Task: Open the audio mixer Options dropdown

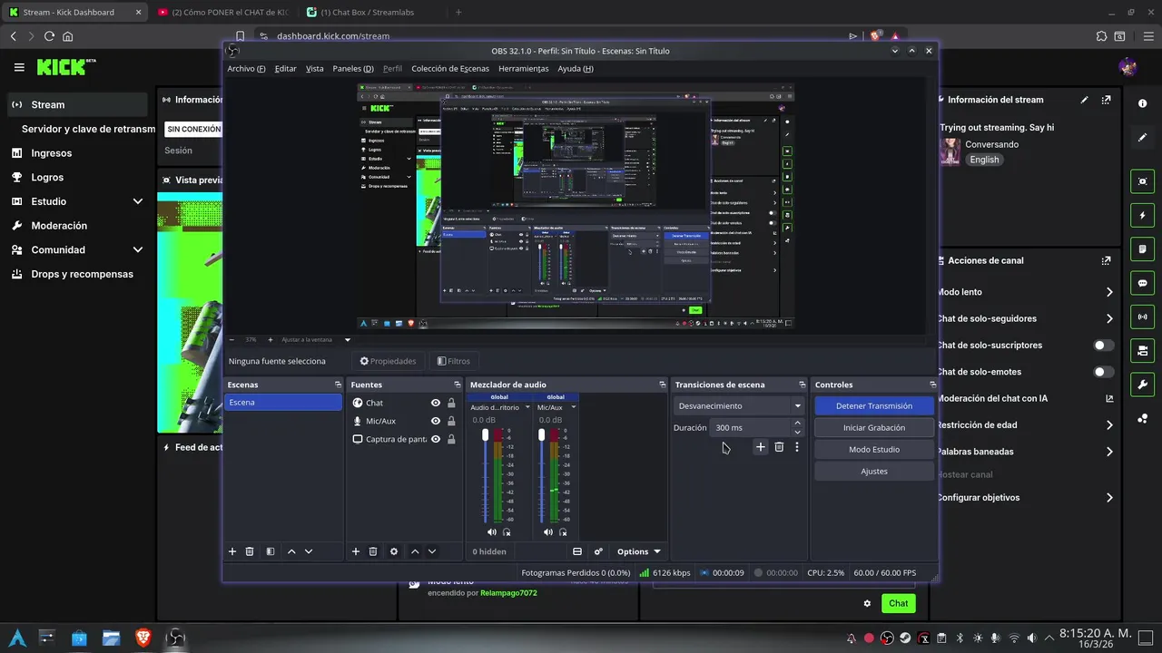Action: [639, 551]
